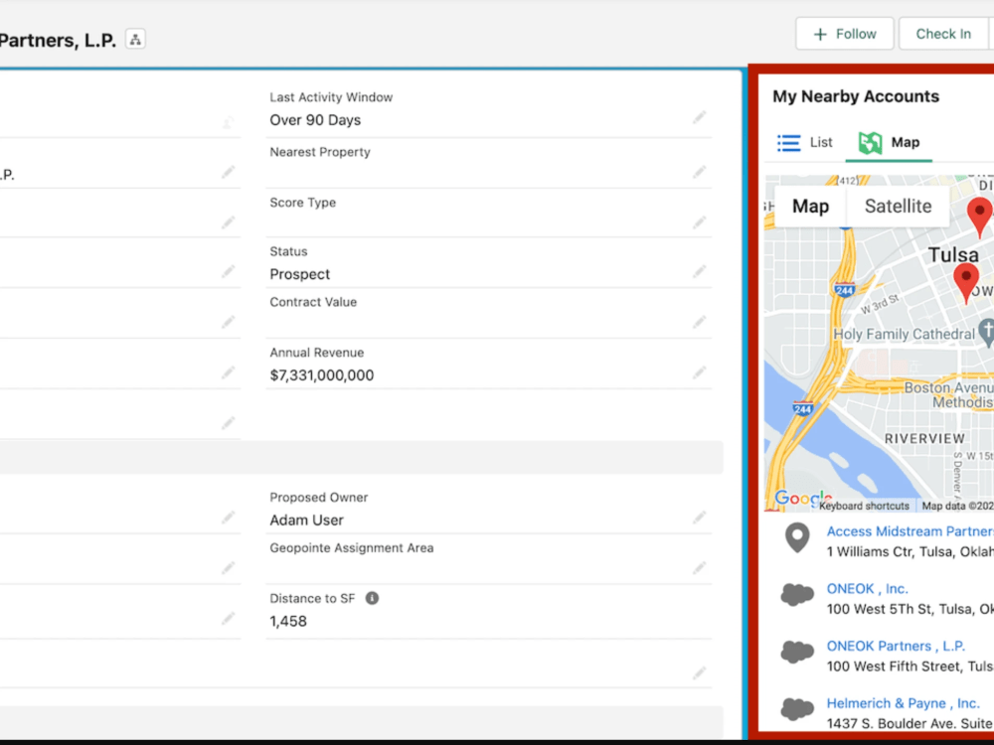Viewport: 994px width, 745px height.
Task: Switch map to Satellite view
Action: [898, 206]
